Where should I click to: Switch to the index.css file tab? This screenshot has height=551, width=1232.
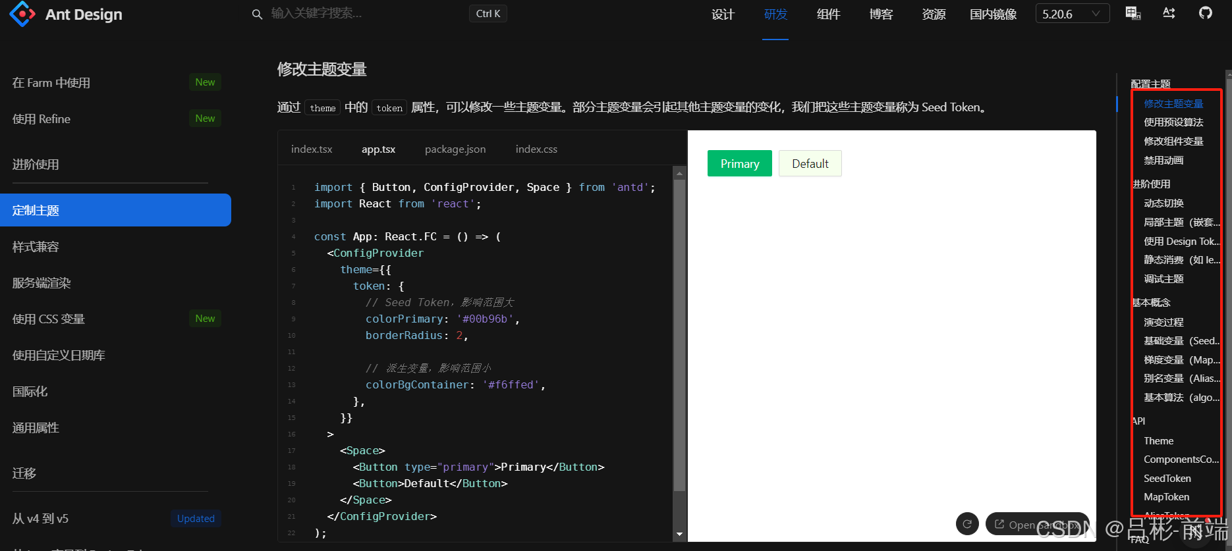tap(536, 149)
